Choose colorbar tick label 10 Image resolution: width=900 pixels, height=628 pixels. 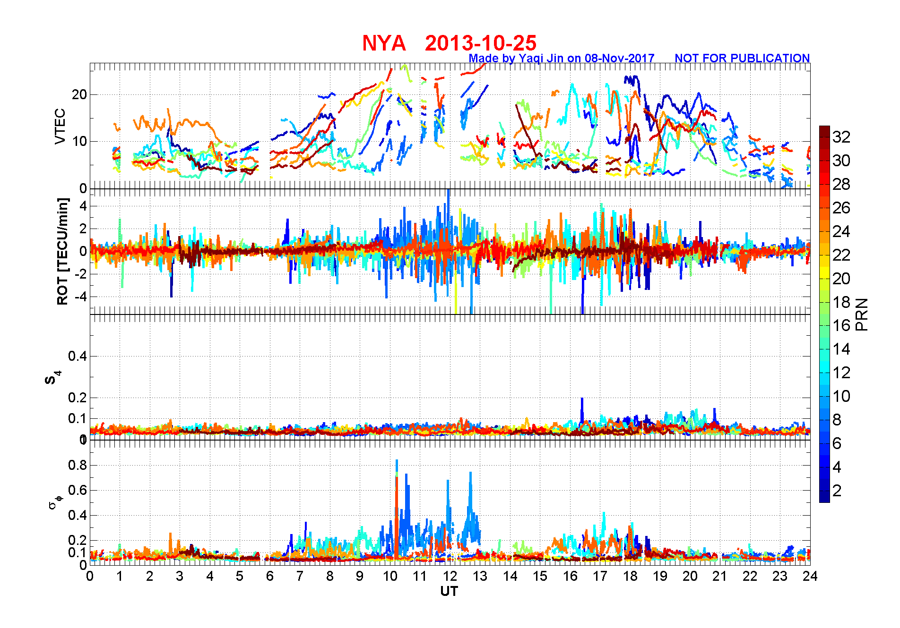click(841, 396)
